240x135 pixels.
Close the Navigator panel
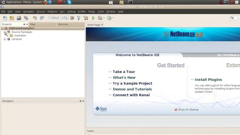pos(83,101)
